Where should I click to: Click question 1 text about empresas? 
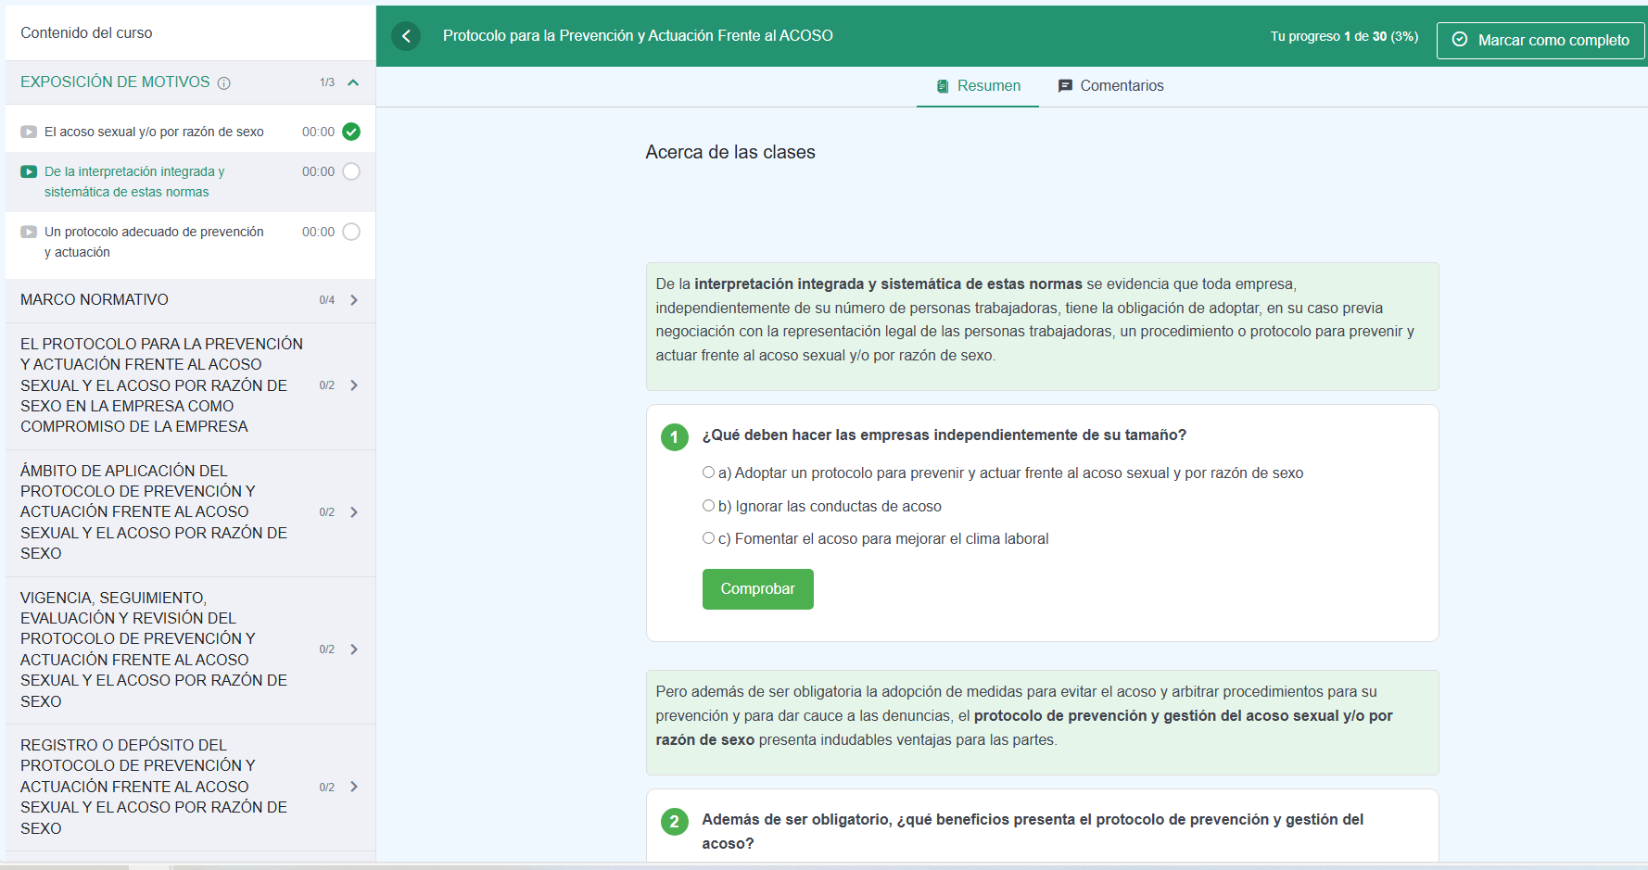[944, 435]
